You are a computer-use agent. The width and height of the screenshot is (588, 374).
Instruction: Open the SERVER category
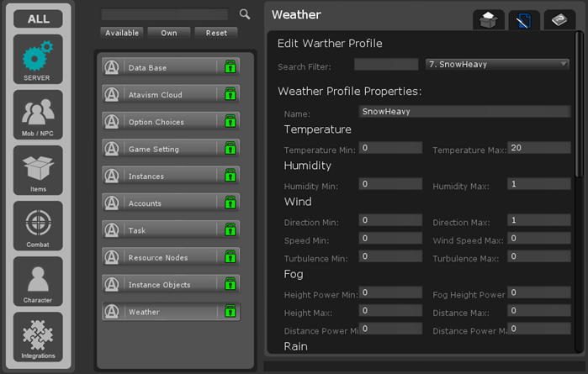click(38, 59)
